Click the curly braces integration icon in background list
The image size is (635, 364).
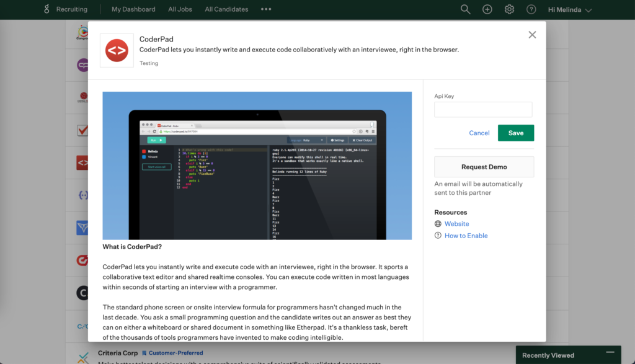83,195
